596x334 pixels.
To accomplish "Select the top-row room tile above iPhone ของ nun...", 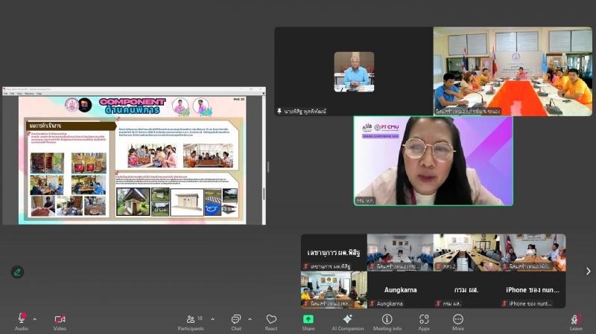I will pyautogui.click(x=533, y=252).
